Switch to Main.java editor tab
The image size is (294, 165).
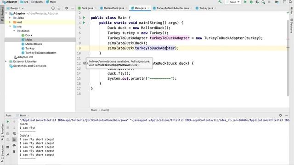[x=140, y=8]
